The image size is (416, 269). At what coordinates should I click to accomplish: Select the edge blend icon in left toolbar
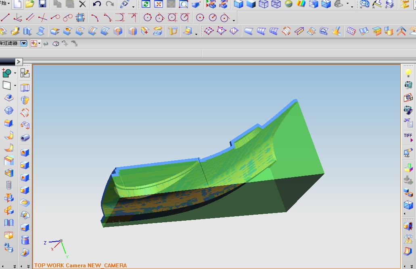[x=9, y=123]
